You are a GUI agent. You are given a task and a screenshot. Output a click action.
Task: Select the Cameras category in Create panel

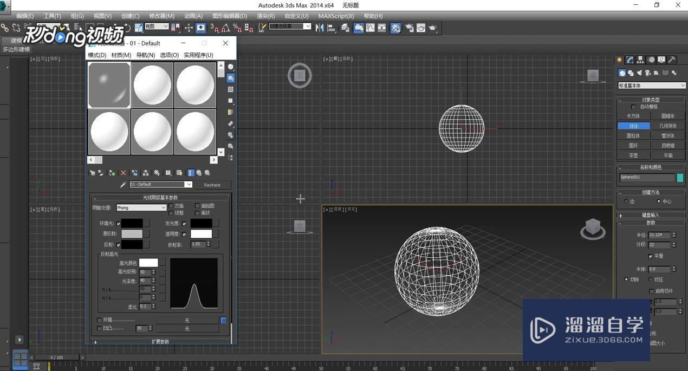[x=647, y=73]
